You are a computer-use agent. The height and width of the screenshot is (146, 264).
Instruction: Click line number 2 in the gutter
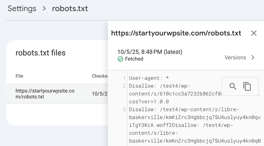point(124,86)
